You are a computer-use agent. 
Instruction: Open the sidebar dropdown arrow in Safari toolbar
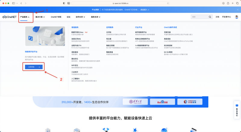(17, 3)
